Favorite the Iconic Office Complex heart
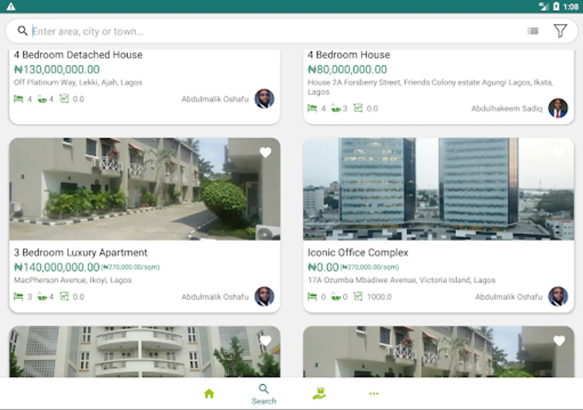The image size is (583, 410). (559, 153)
